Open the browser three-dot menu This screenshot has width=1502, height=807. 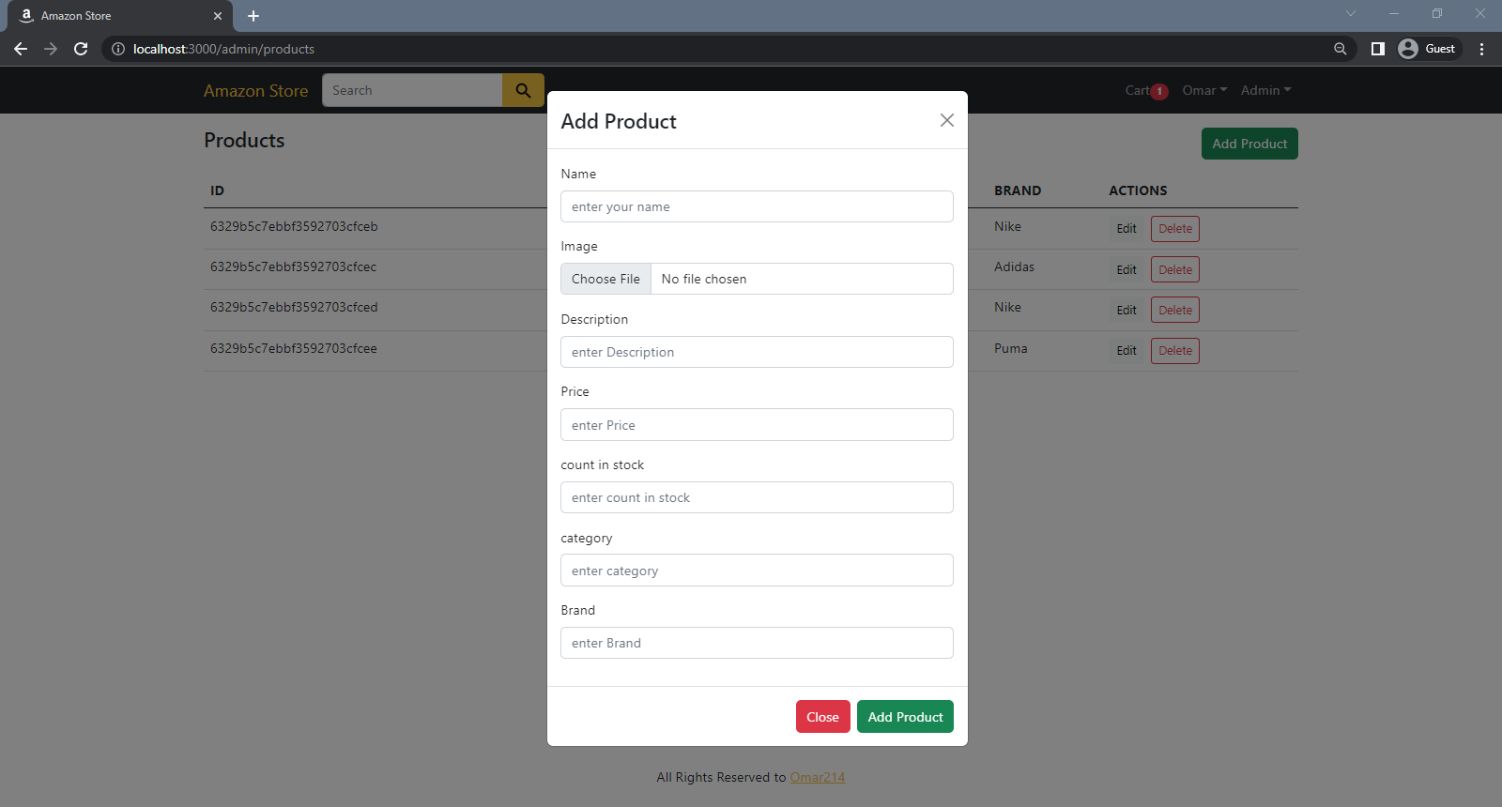tap(1481, 49)
